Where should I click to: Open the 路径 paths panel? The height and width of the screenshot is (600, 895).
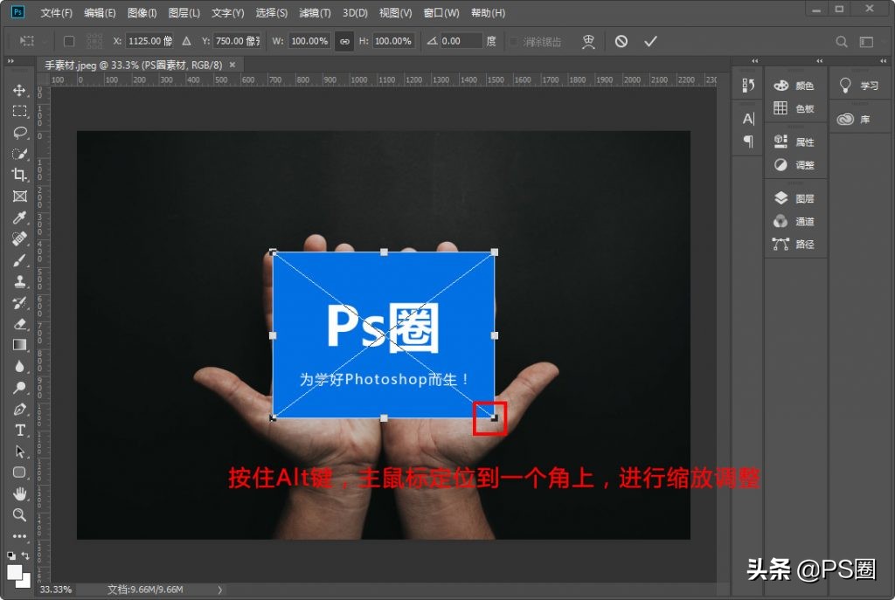(795, 245)
